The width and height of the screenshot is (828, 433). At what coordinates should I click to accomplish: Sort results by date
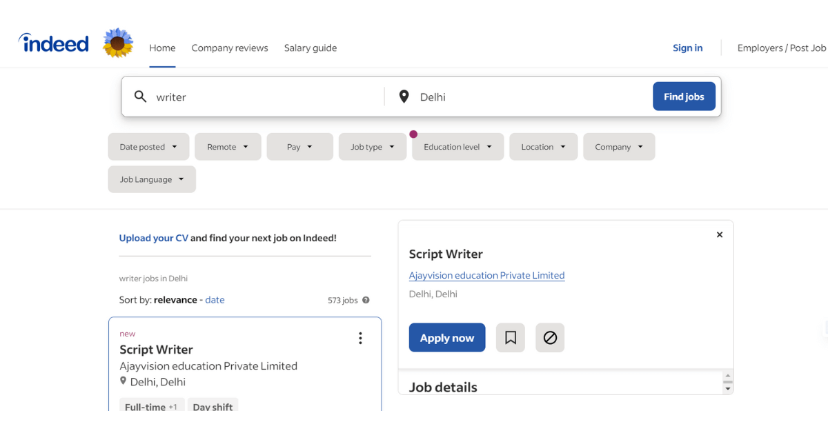(x=215, y=299)
